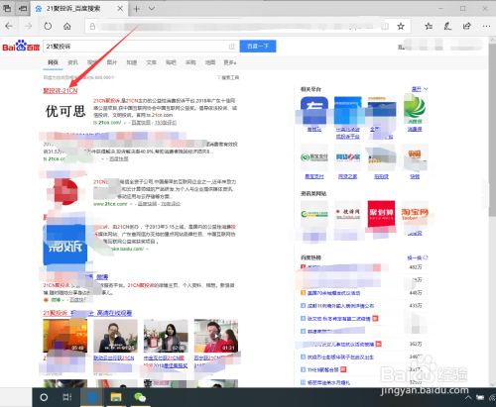
Task: Click camera image search icon
Action: click(232, 47)
